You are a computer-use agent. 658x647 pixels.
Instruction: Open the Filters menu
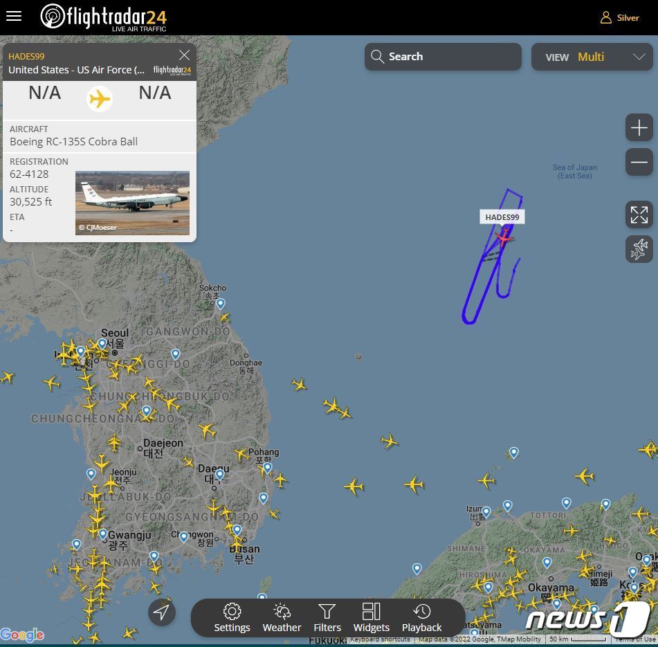(327, 618)
